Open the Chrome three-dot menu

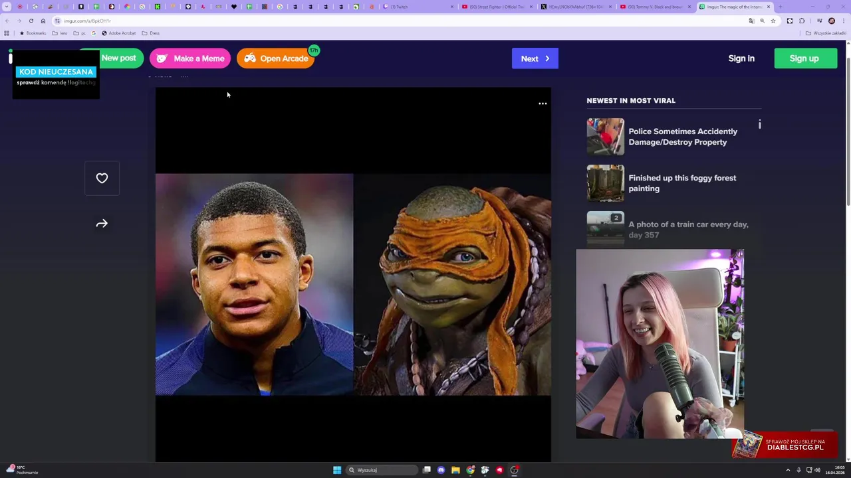pyautogui.click(x=843, y=21)
